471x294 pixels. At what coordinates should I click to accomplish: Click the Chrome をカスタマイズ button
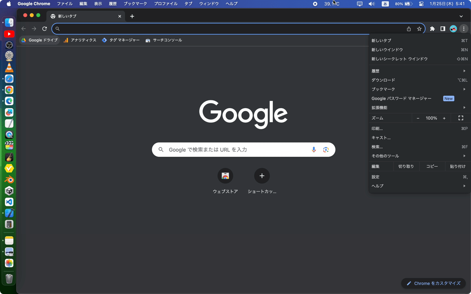[x=433, y=283]
